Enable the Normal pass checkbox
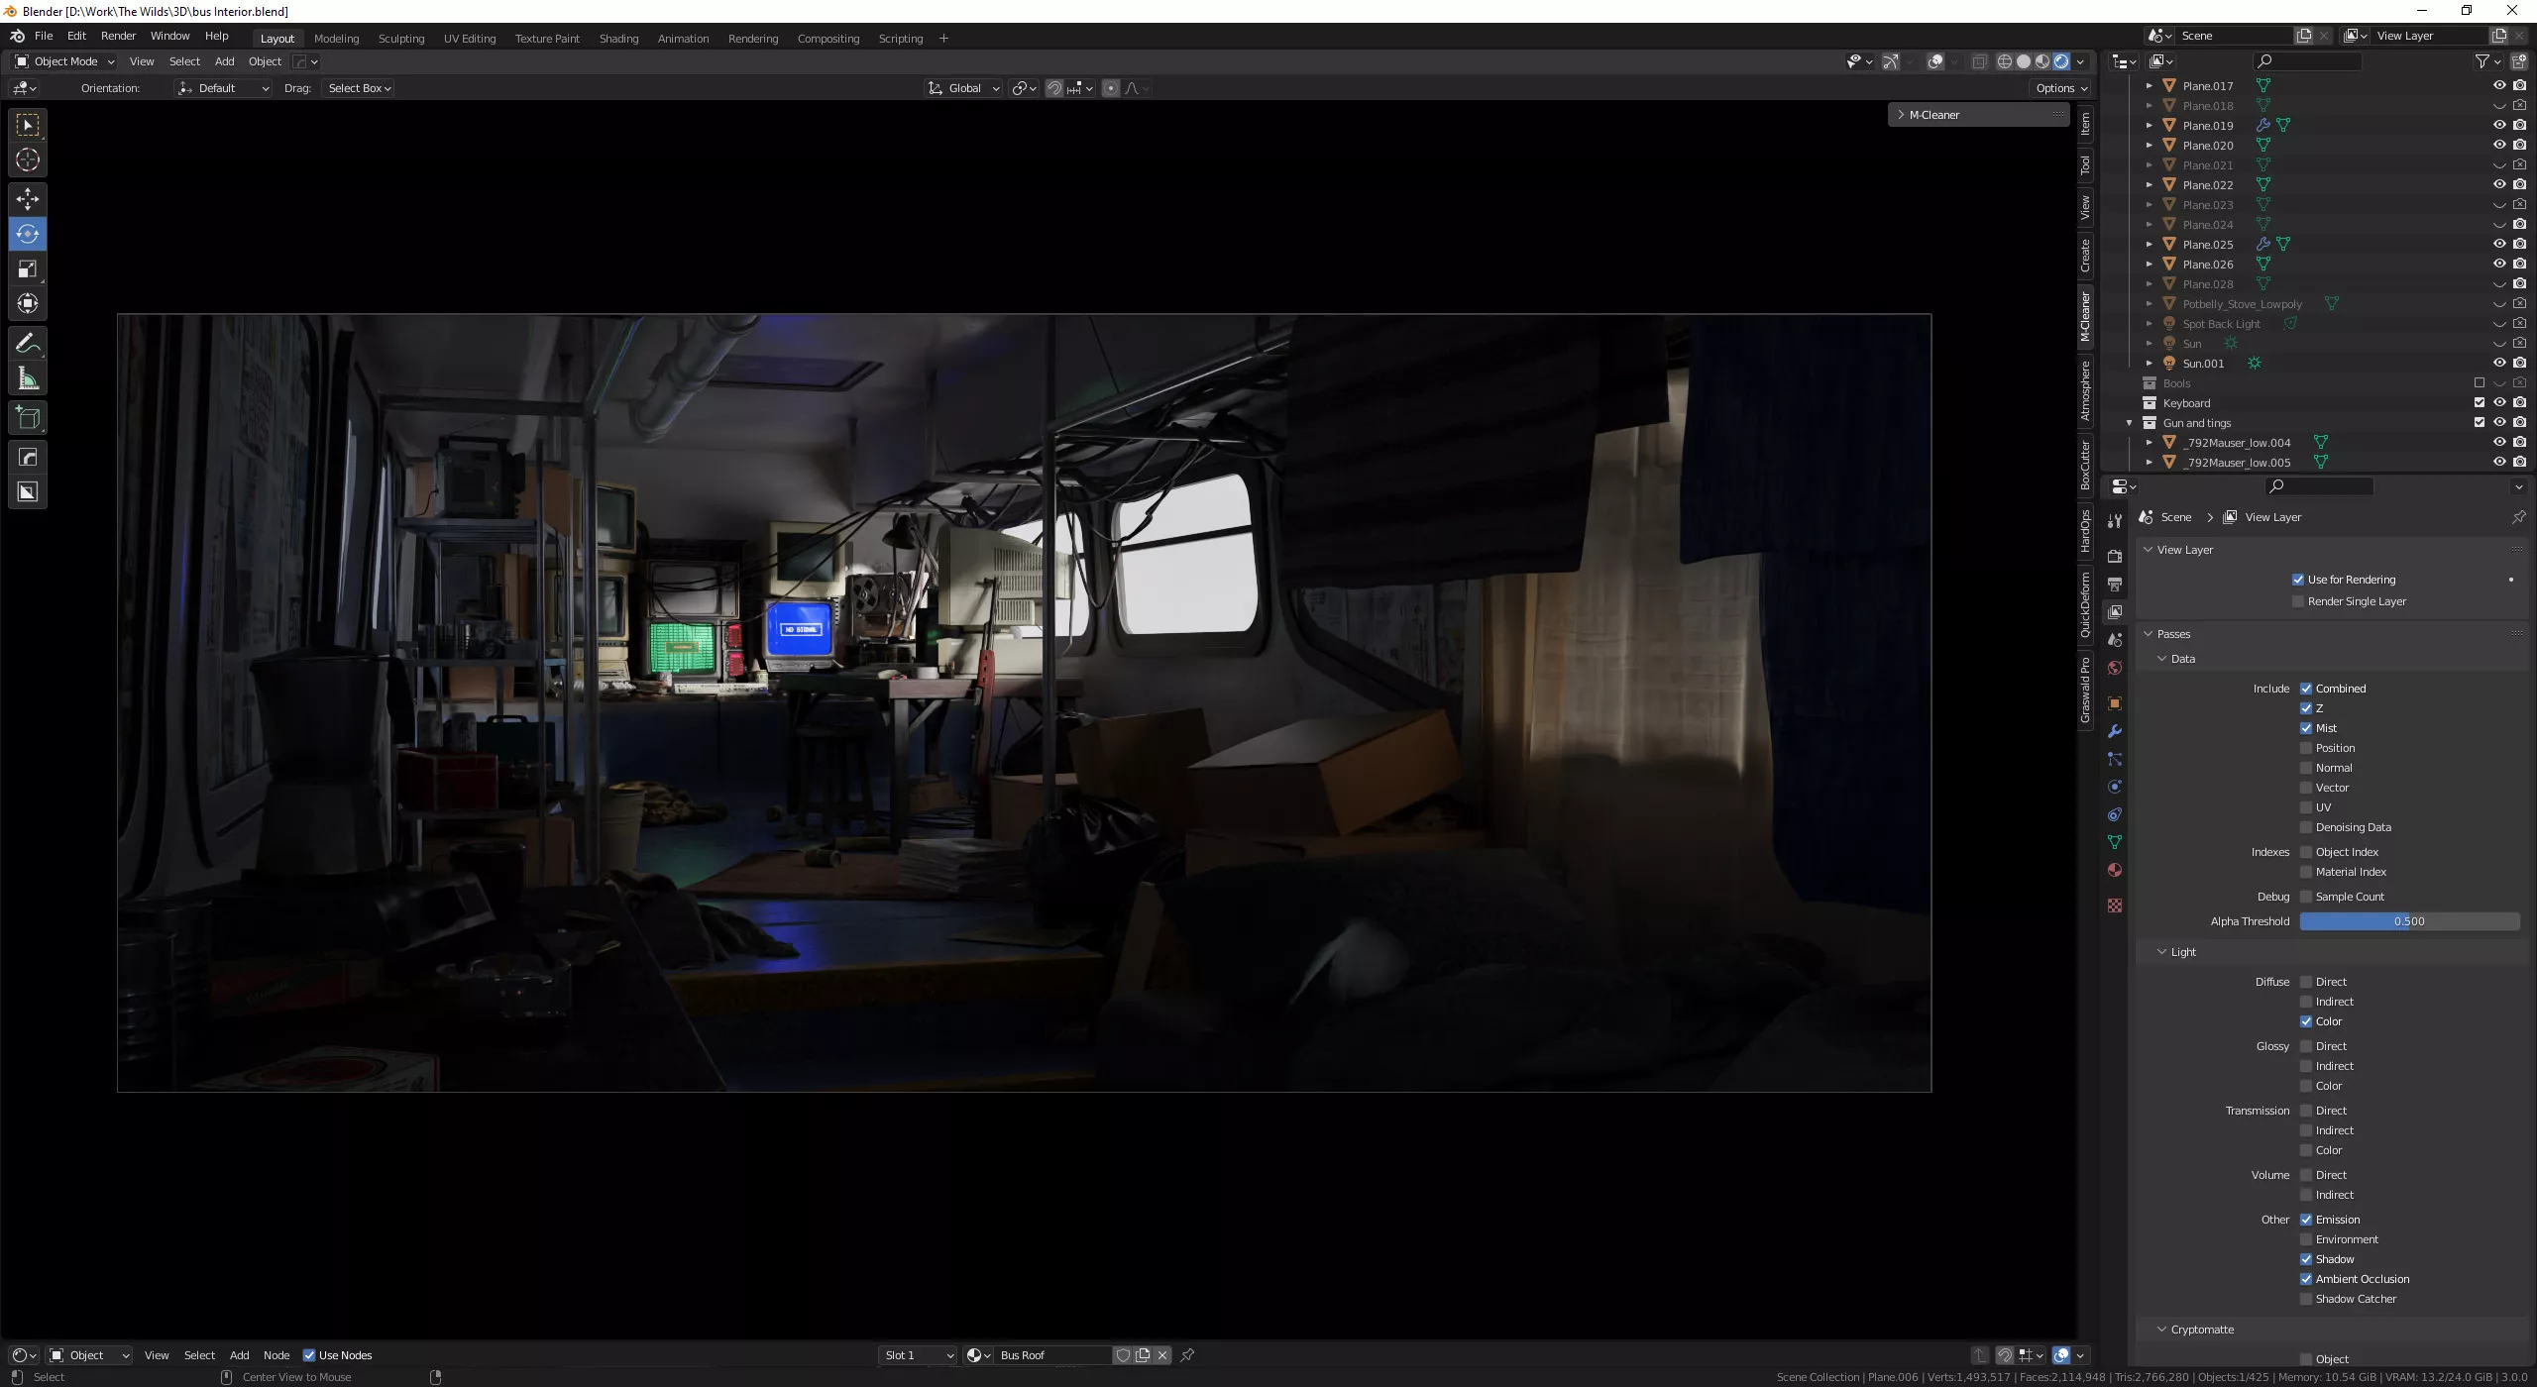2537x1387 pixels. pos(2306,768)
